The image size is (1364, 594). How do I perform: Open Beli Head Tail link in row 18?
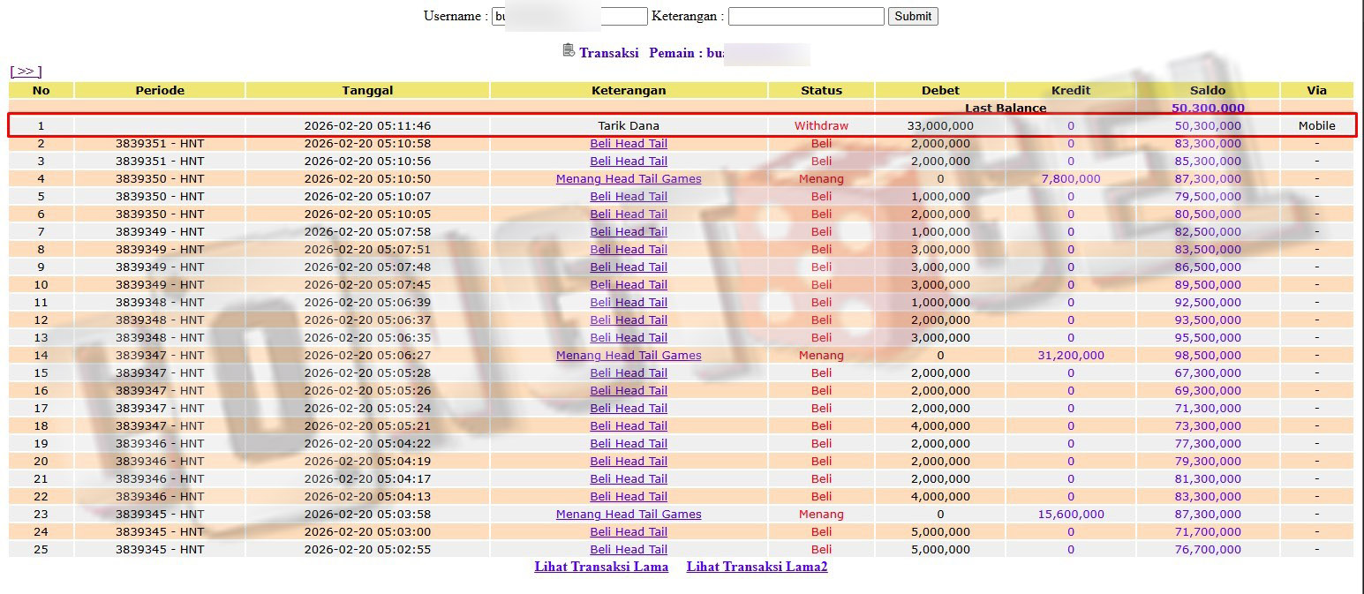coord(629,425)
